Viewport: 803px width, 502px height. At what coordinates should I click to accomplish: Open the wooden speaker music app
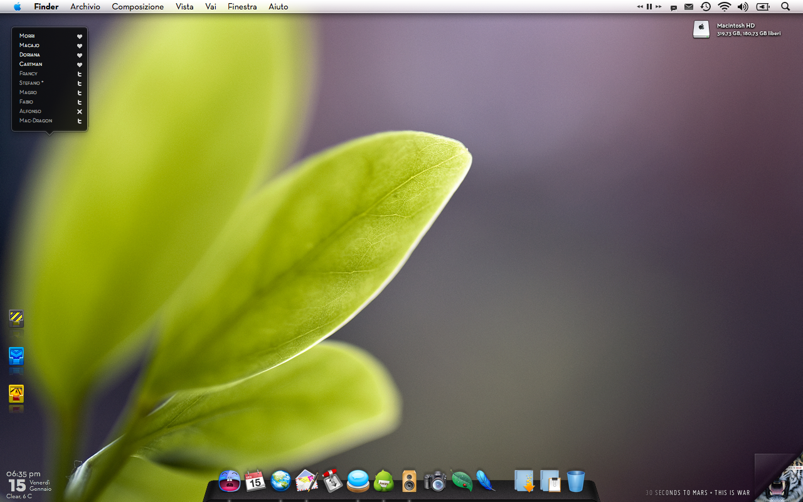point(409,481)
